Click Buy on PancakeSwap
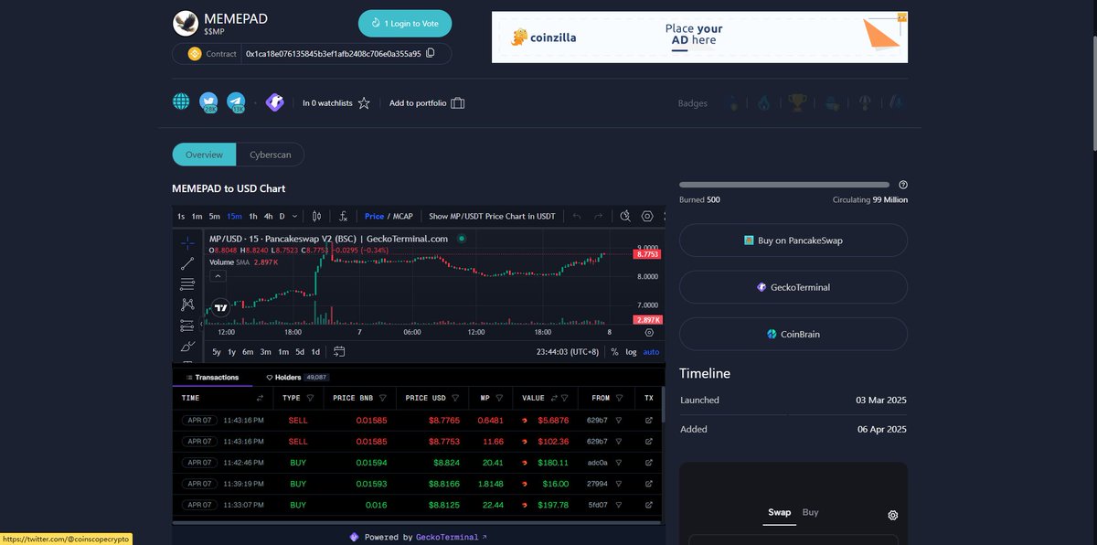 pyautogui.click(x=793, y=240)
